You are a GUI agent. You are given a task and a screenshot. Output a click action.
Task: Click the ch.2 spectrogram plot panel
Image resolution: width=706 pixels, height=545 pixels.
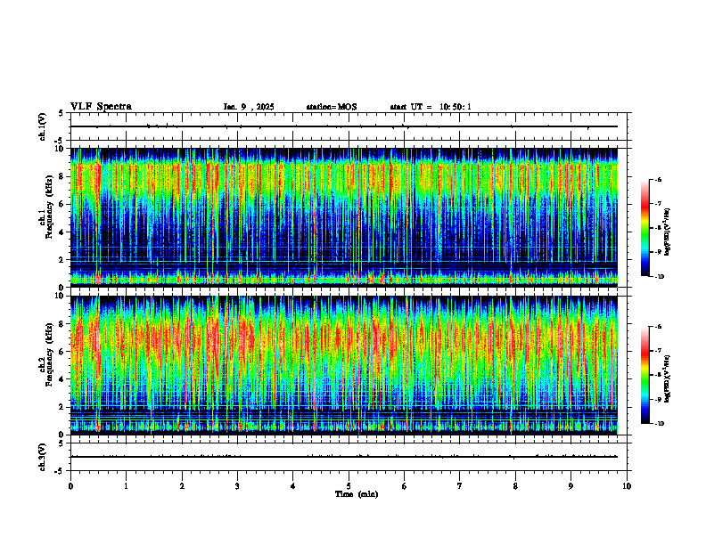344,365
